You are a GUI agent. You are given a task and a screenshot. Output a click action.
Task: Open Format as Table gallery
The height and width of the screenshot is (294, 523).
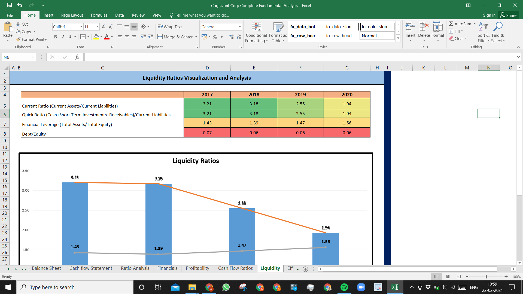(x=278, y=32)
